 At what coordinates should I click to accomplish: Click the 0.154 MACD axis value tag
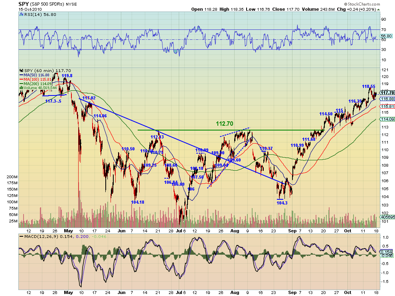(387, 252)
